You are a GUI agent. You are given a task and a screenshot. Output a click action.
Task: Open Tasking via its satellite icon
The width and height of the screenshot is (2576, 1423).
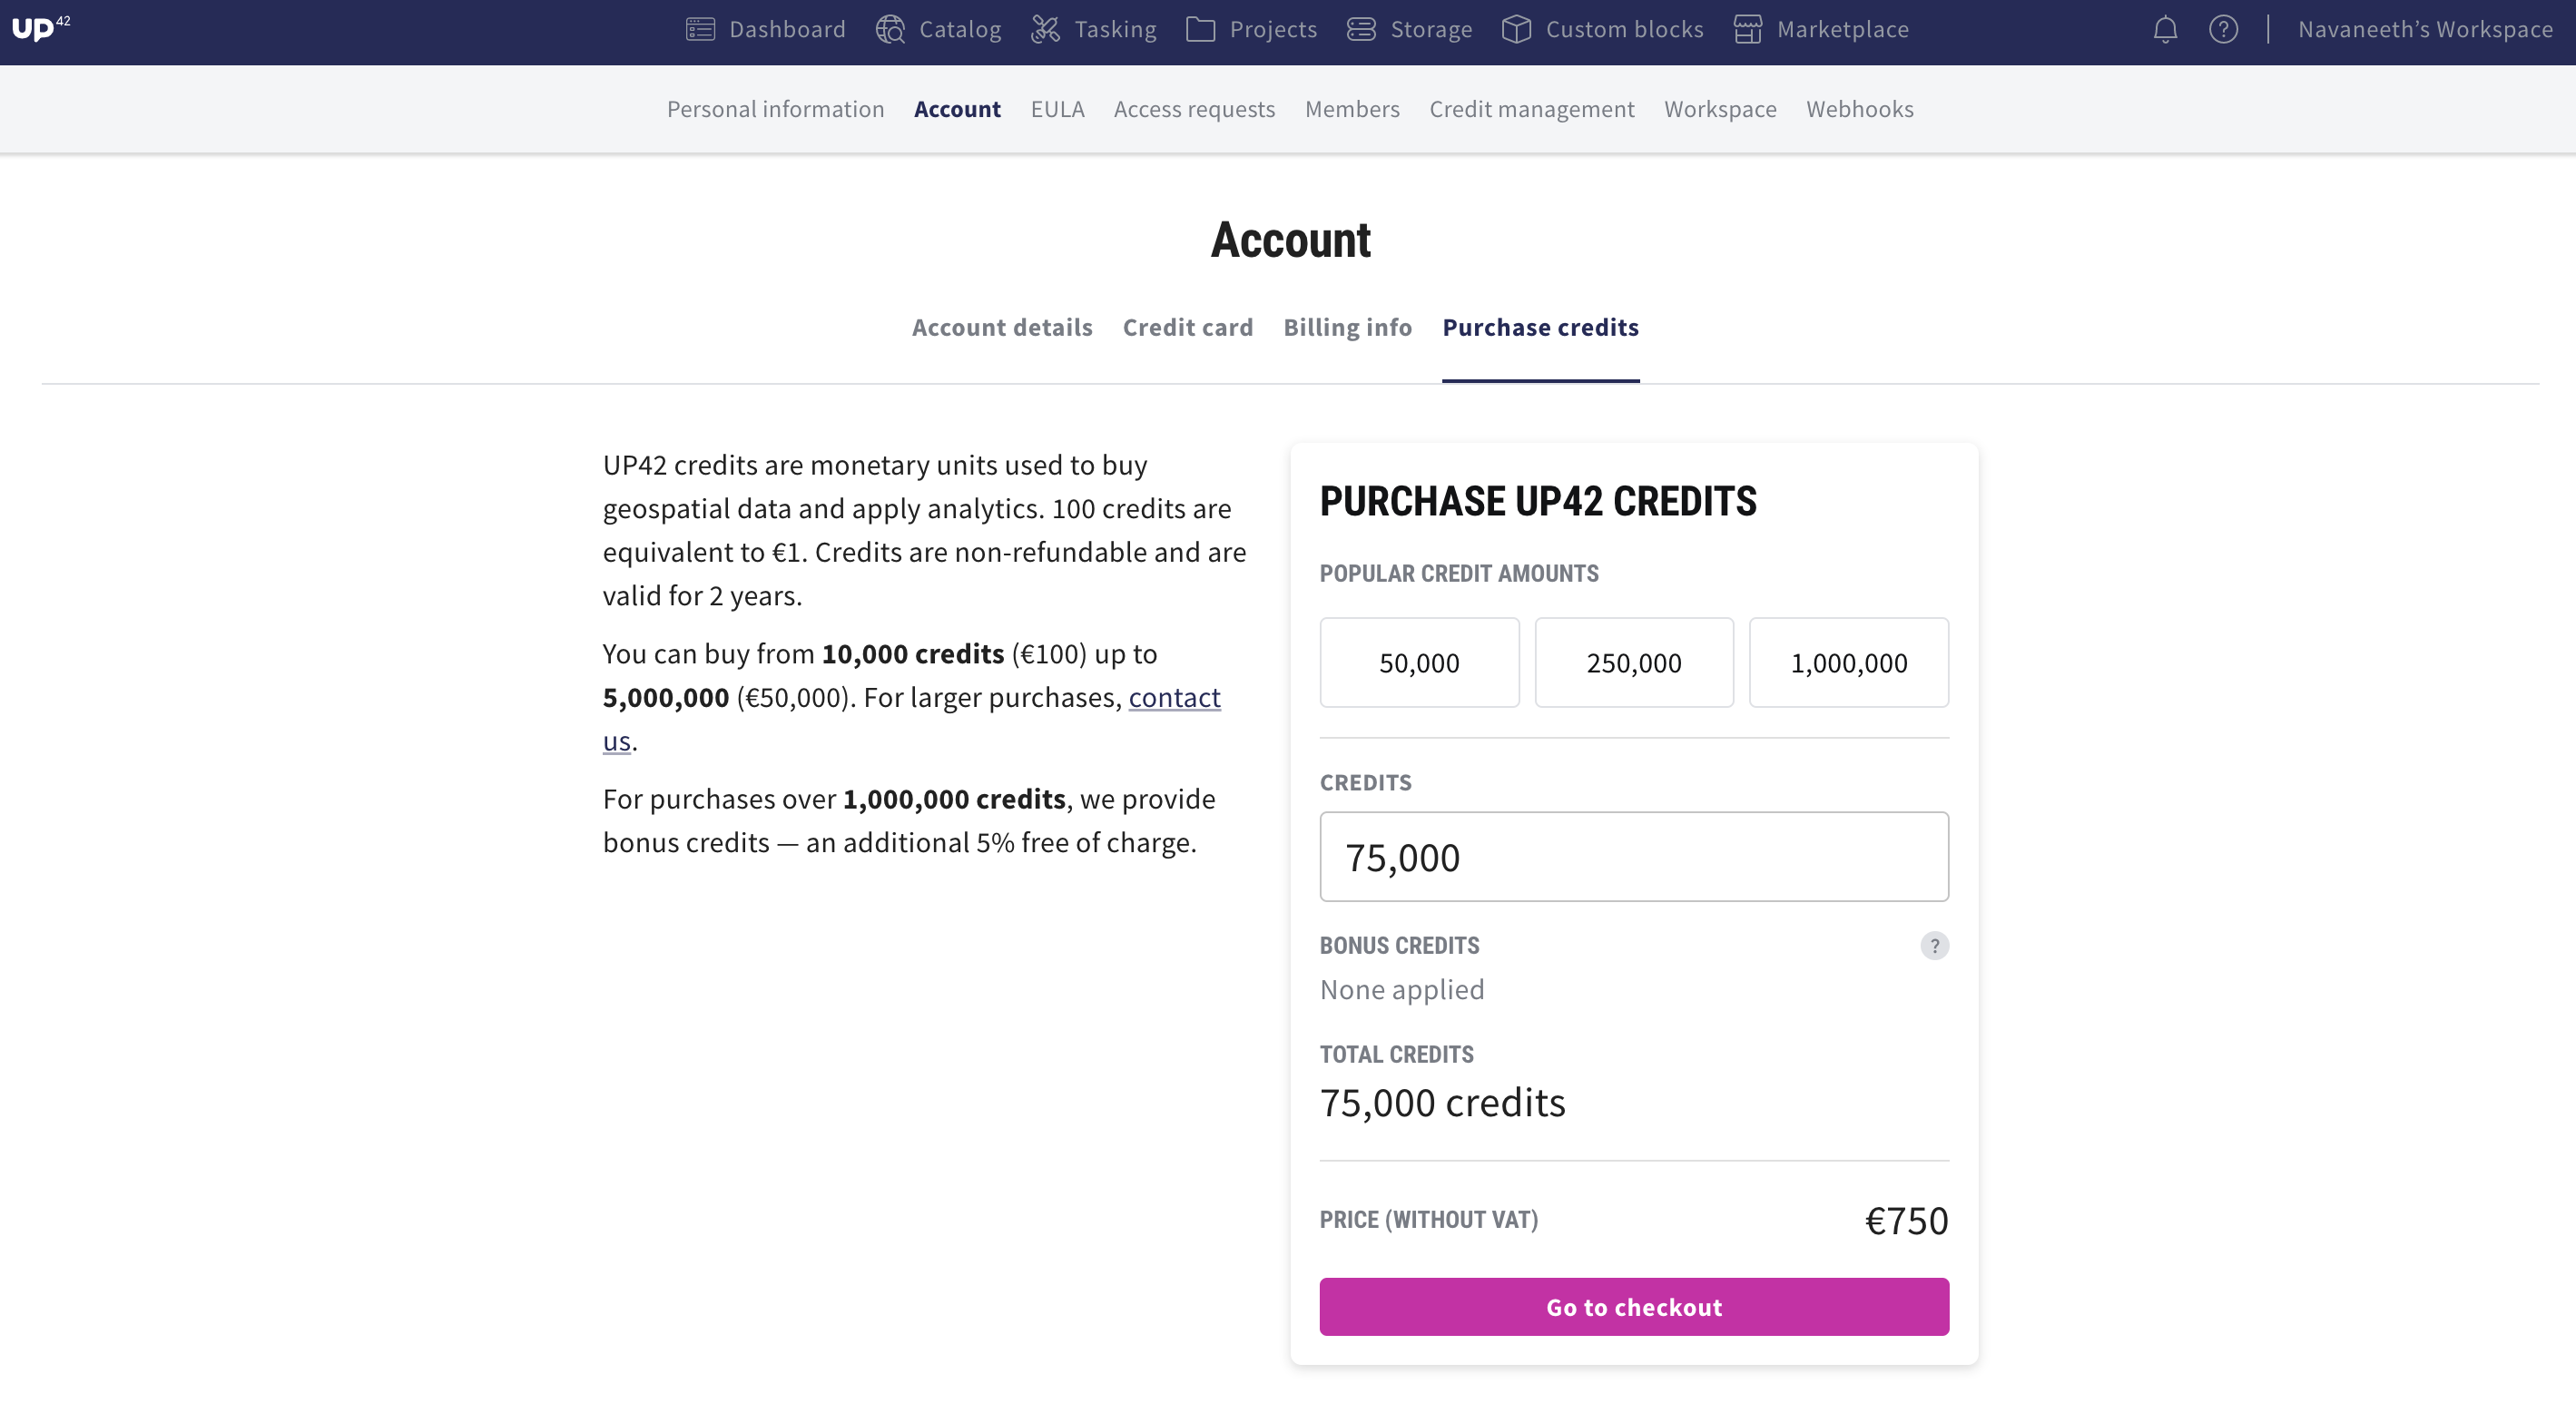pyautogui.click(x=1045, y=30)
